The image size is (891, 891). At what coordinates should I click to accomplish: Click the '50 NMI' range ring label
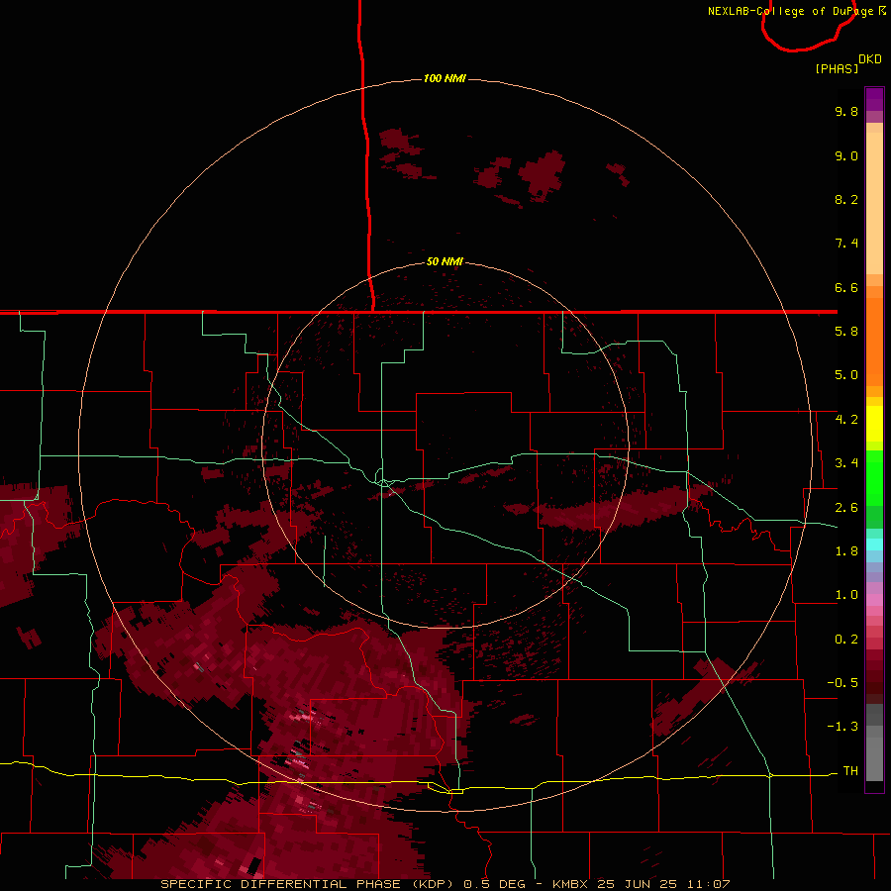tap(445, 261)
